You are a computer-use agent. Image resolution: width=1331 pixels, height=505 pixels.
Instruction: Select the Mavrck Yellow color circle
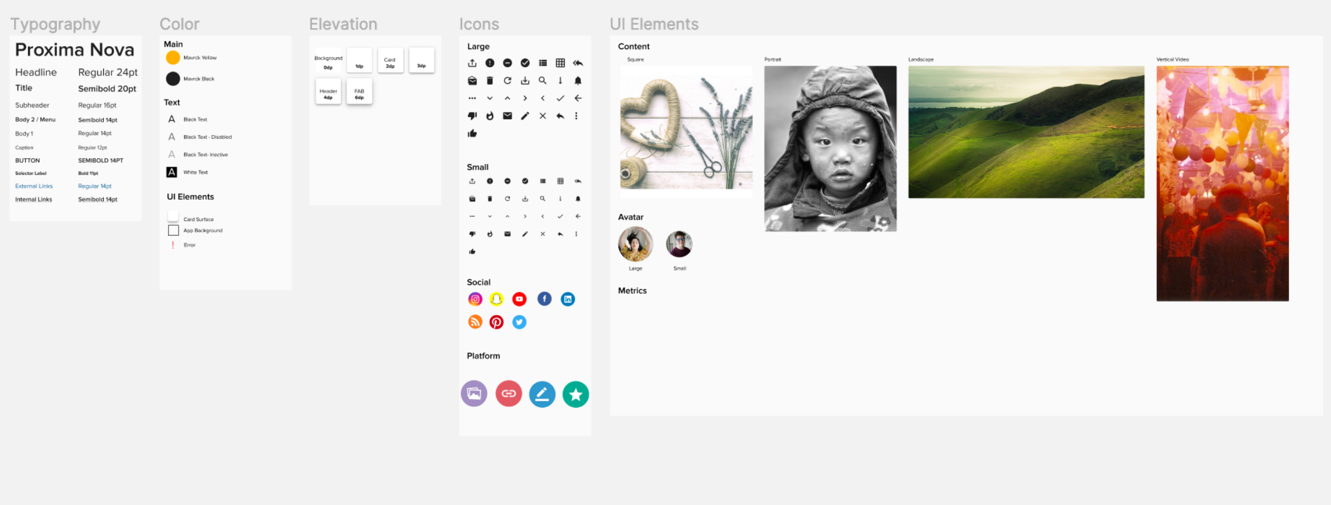coord(173,57)
